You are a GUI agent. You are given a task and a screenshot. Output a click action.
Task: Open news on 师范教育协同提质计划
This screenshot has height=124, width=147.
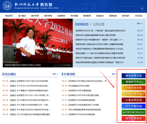pyautogui.click(x=100, y=62)
